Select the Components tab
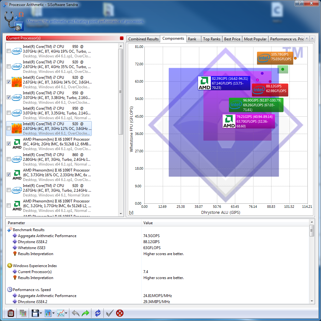This screenshot has height=321, width=321. (173, 38)
